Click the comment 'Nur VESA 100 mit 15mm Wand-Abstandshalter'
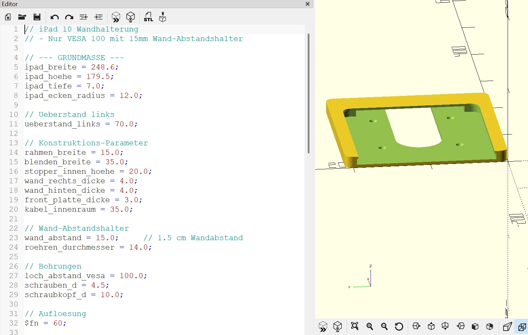This screenshot has height=335, width=528. click(134, 39)
